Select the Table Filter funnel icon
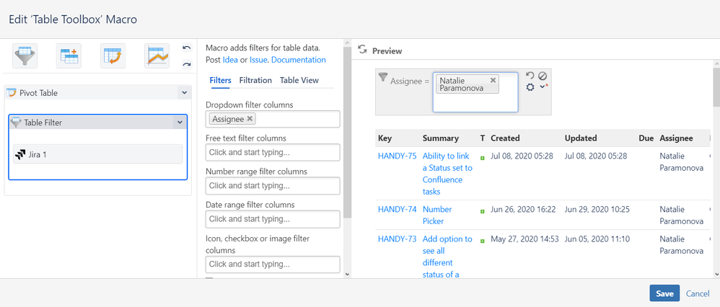 click(x=25, y=56)
